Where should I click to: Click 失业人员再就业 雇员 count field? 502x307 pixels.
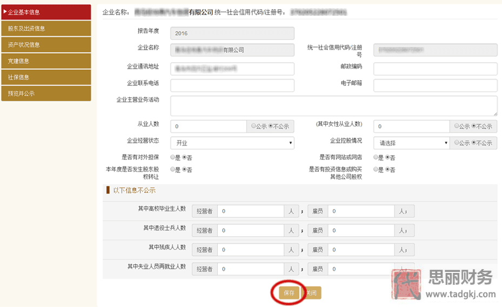click(361, 269)
